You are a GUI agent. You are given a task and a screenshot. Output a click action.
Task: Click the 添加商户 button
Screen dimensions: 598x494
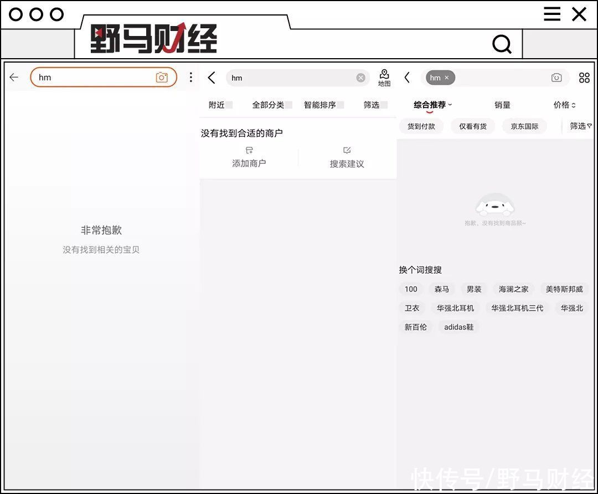pyautogui.click(x=249, y=156)
